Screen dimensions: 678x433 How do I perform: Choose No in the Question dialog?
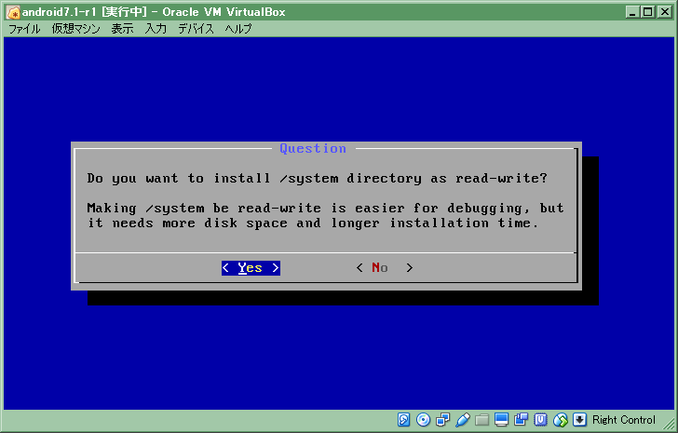point(385,268)
